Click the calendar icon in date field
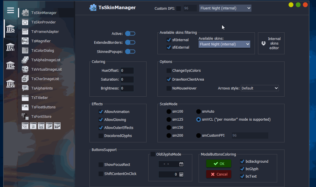Screen dimensions: 316x187 [181, 164]
